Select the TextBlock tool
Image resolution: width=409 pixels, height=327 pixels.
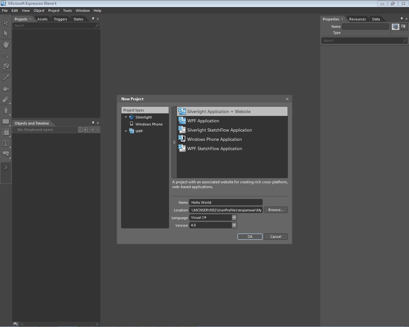coord(6,144)
